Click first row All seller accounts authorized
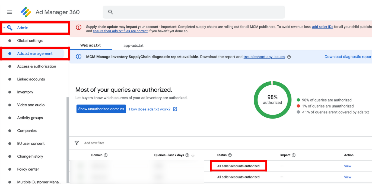 (x=239, y=166)
